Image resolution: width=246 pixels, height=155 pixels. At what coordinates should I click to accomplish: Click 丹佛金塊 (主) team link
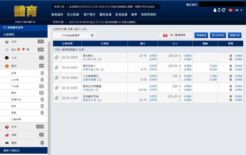click(91, 90)
